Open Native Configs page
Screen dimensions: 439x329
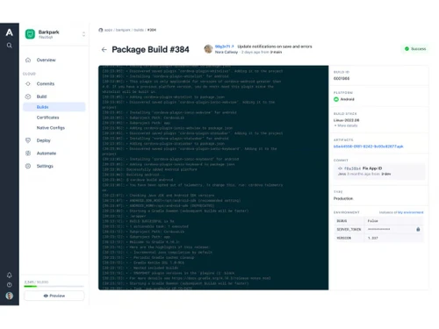[x=51, y=128]
